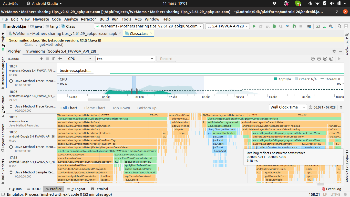This screenshot has width=350, height=197.
Task: Open the Profile app gauge icon
Action: [x=287, y=26]
